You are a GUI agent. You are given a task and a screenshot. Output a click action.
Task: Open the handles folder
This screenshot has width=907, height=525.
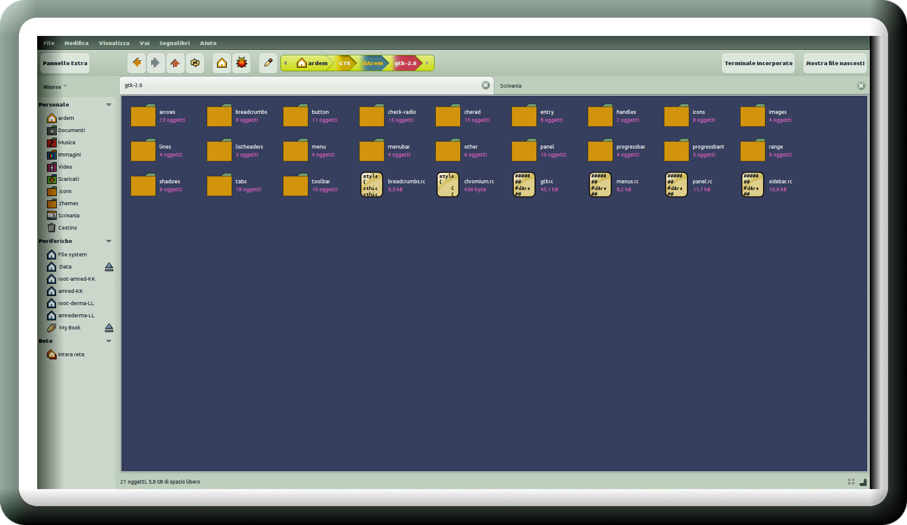point(600,116)
